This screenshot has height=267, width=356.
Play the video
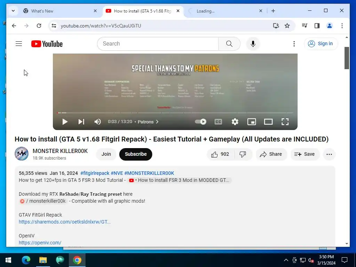65,122
